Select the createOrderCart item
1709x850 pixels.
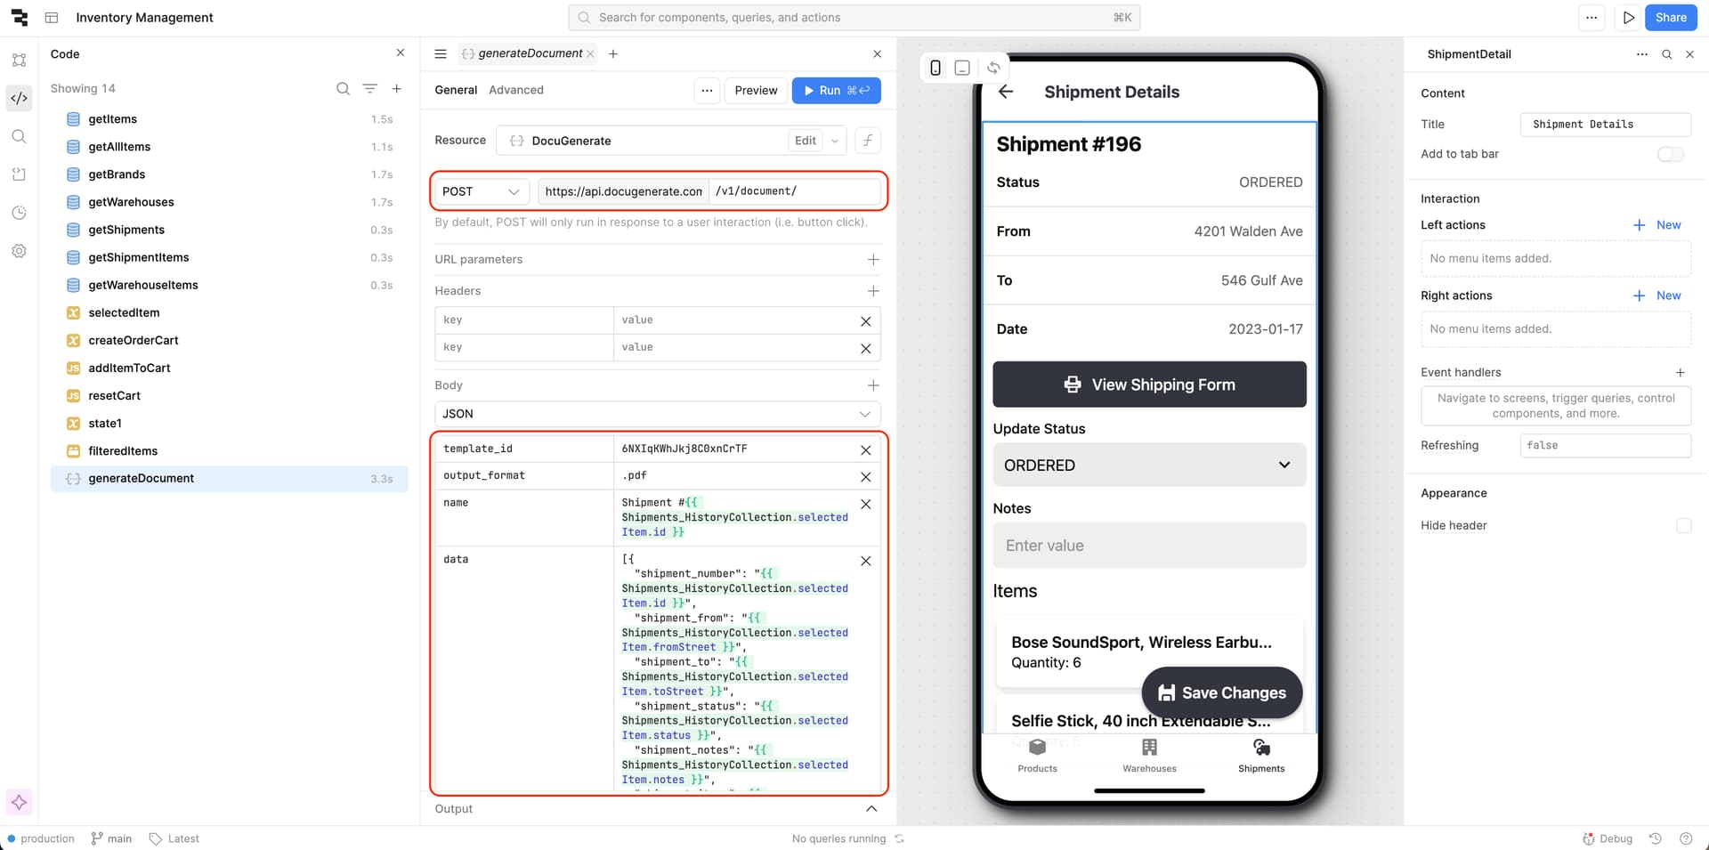(x=230, y=340)
